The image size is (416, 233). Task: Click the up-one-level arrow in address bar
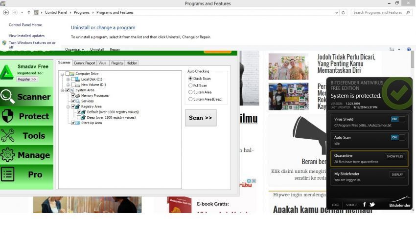[x=29, y=12]
